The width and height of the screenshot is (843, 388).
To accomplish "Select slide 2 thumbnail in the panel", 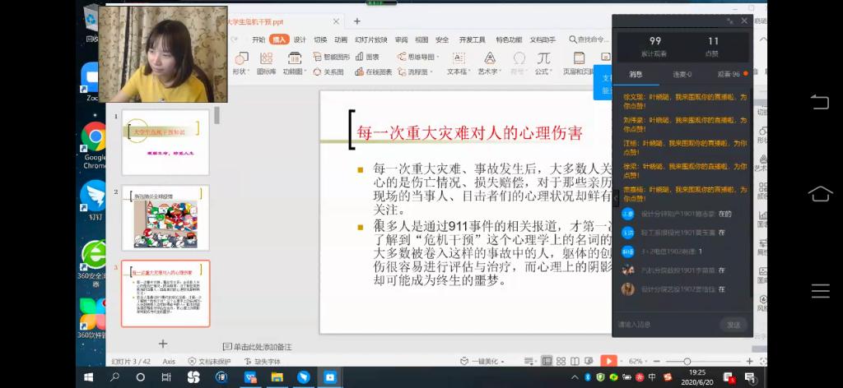I will coord(165,218).
